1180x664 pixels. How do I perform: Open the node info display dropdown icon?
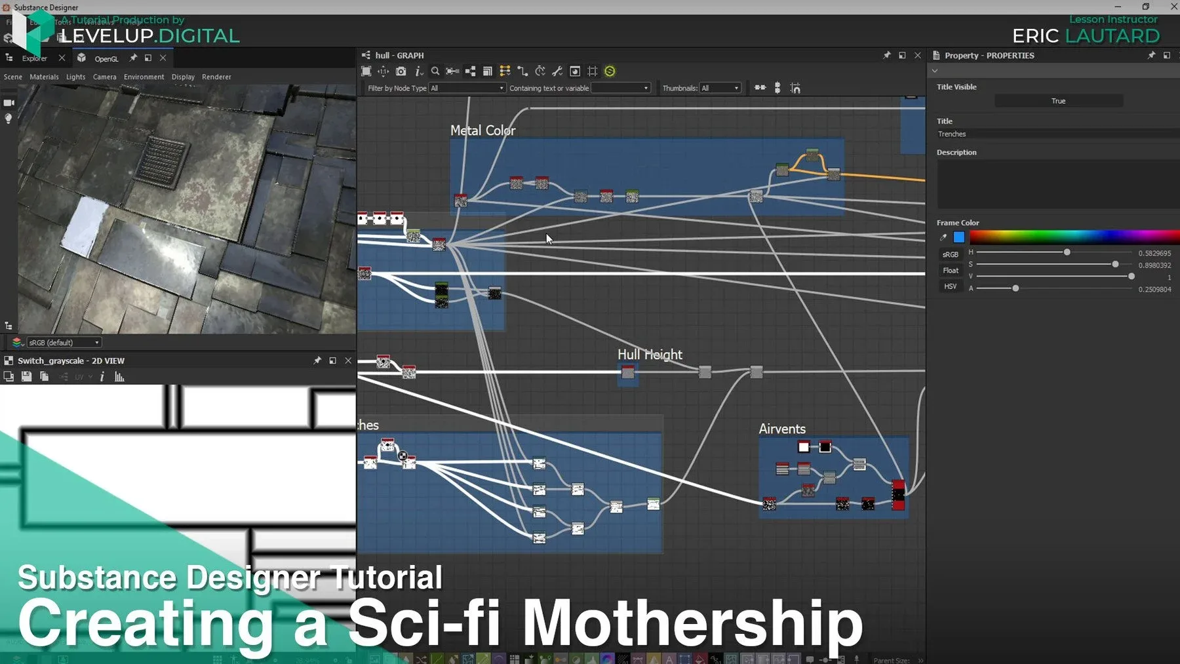tap(419, 71)
